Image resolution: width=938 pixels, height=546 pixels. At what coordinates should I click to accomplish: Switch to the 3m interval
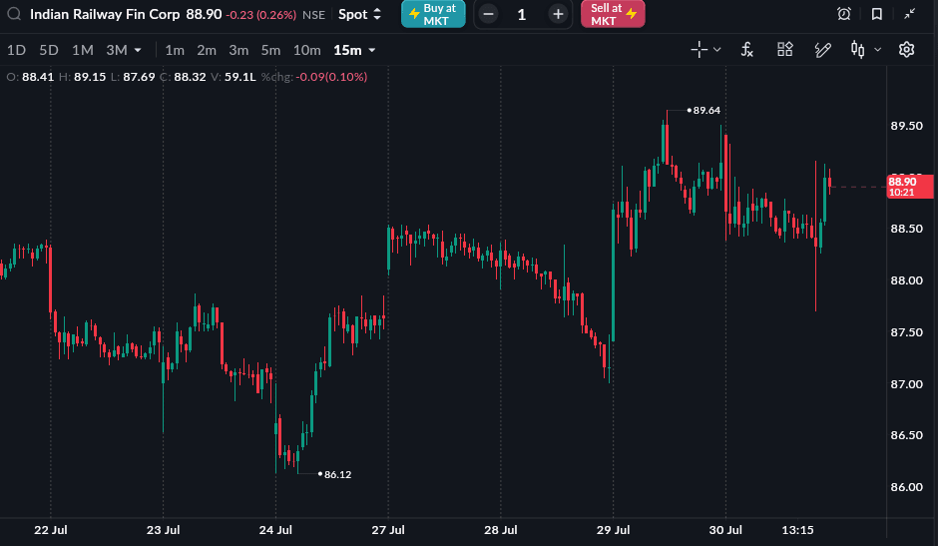click(x=238, y=50)
